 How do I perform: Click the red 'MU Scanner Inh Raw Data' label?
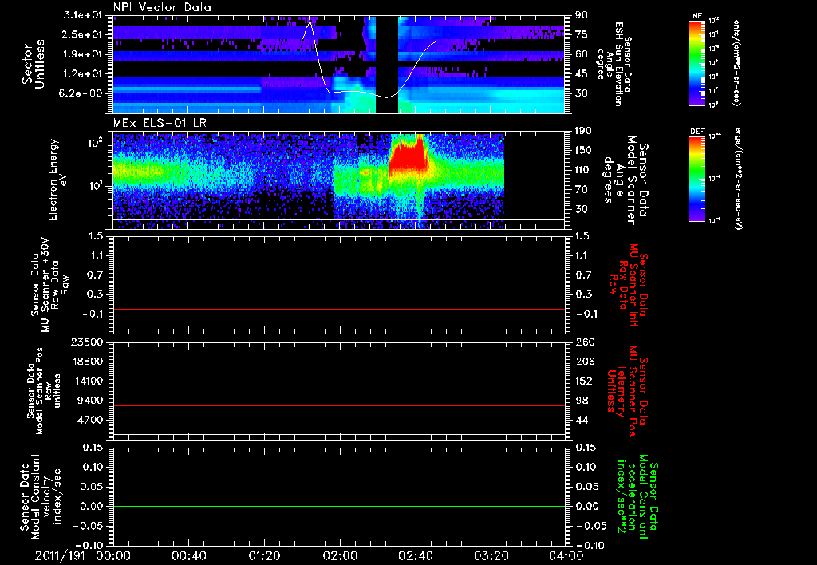pos(628,284)
